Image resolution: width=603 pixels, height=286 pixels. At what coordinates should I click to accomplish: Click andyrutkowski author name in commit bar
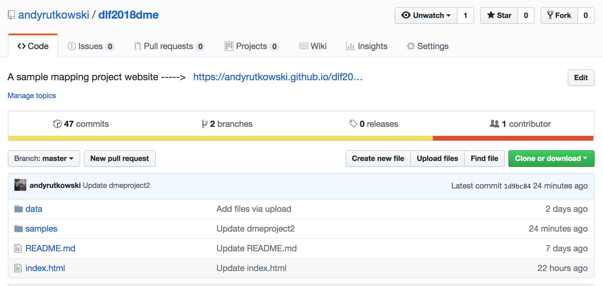point(55,185)
